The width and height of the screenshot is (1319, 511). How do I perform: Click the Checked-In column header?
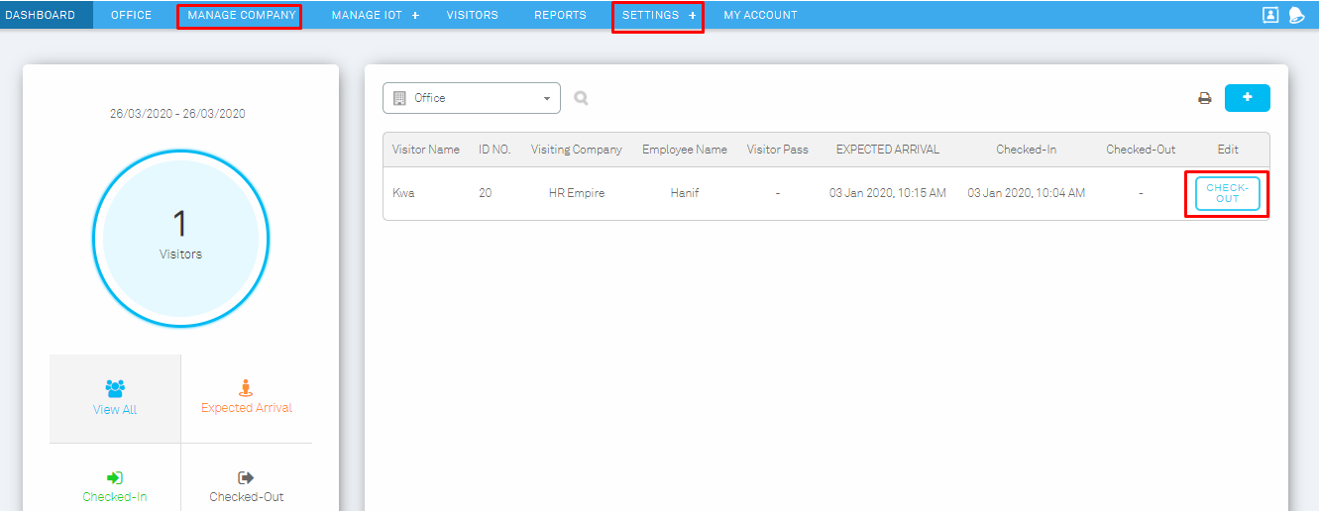click(x=1027, y=150)
